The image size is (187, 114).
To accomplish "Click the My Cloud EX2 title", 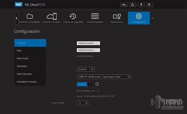I will 35,5.
